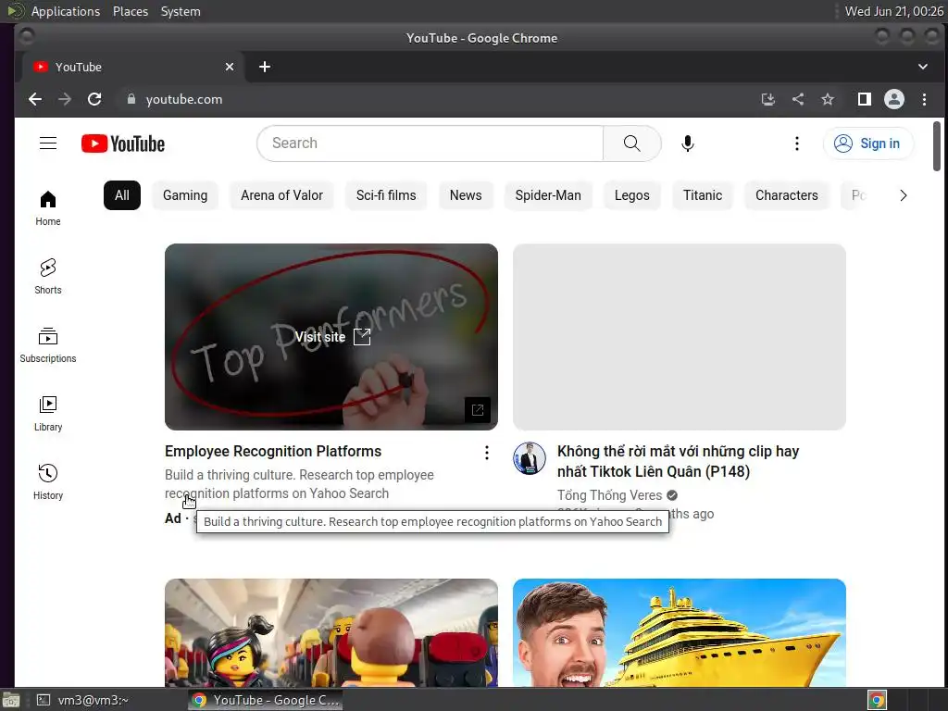
Task: Close the YouTube tab
Action: pos(230,67)
